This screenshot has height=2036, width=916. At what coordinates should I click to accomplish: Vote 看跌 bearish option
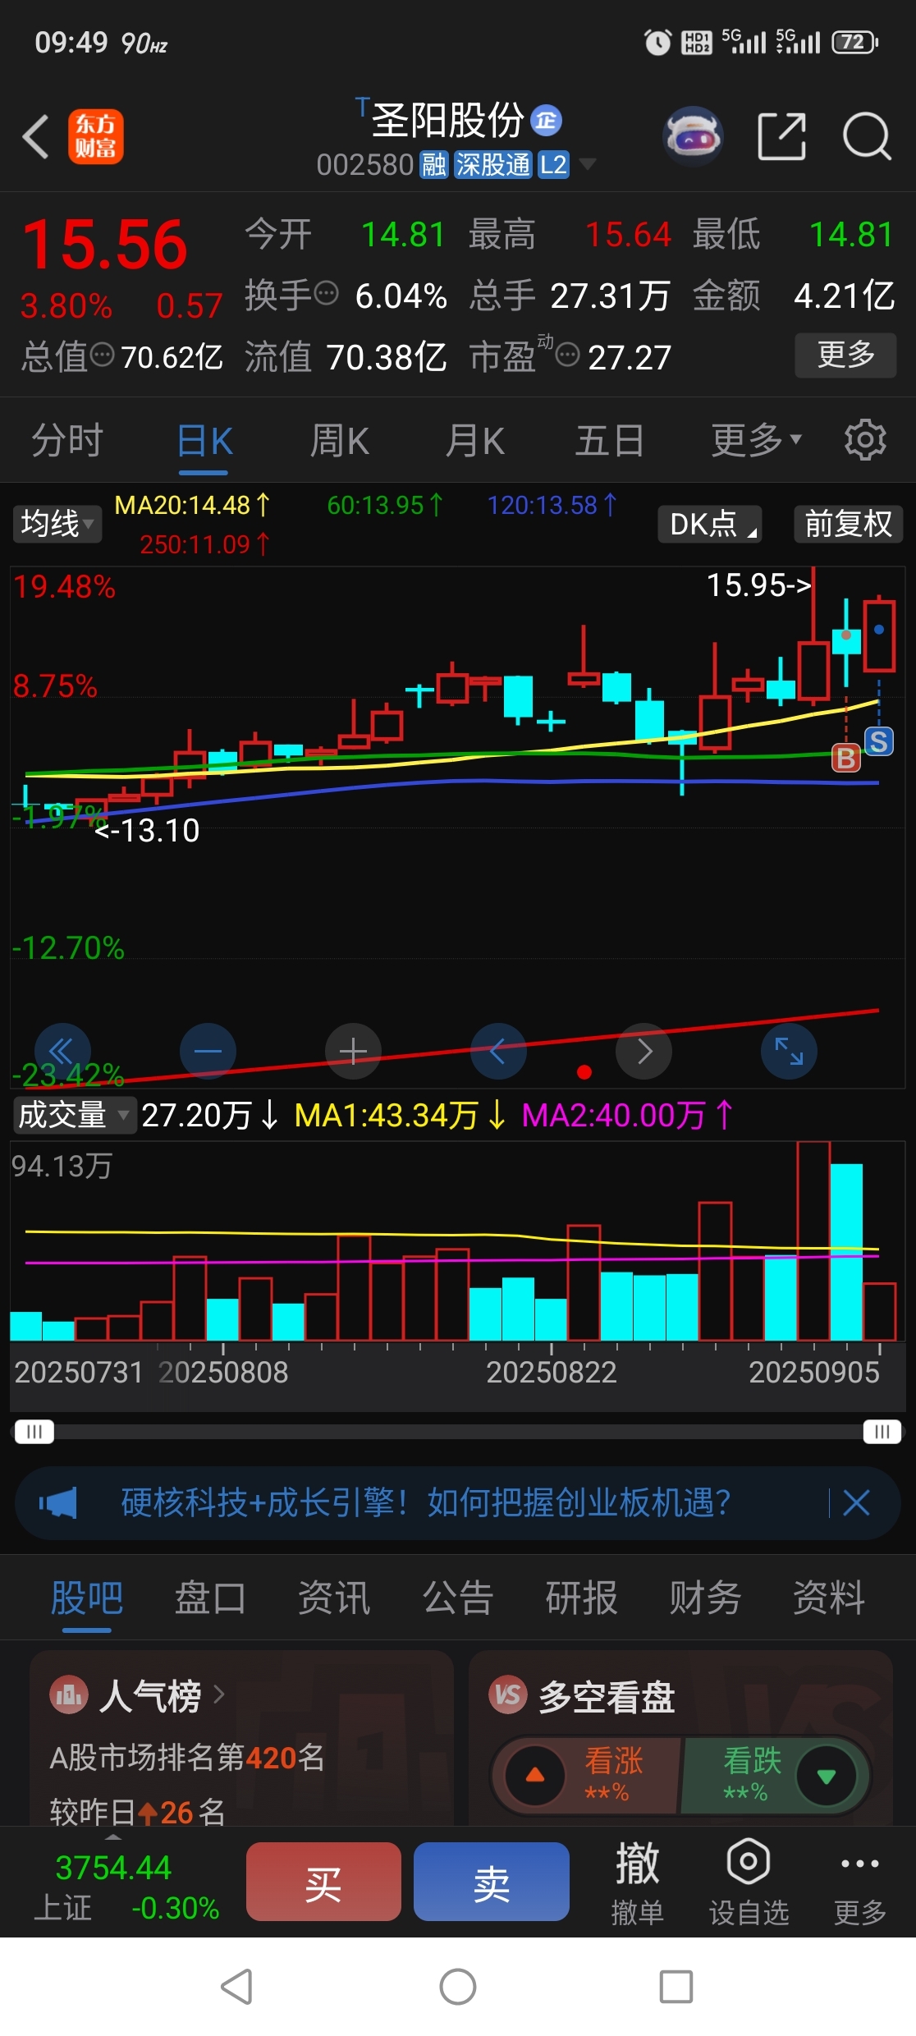775,1776
